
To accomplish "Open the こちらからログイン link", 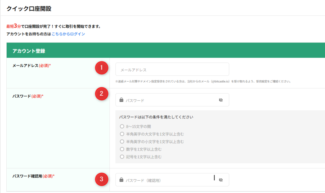I will (68, 34).
